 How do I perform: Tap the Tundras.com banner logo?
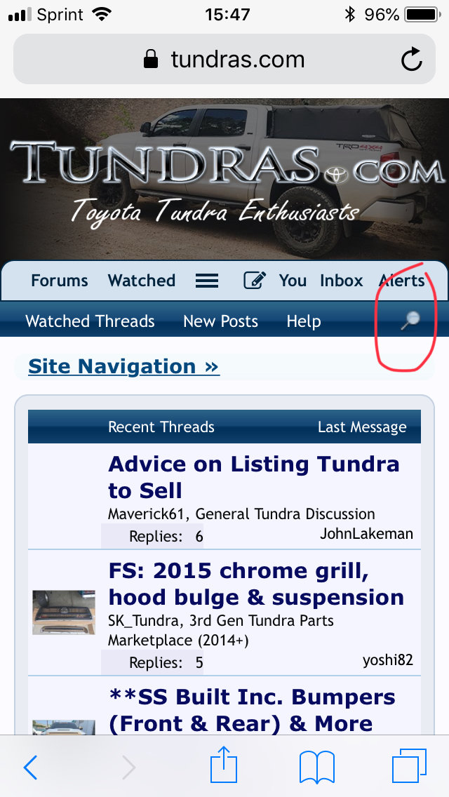[224, 180]
